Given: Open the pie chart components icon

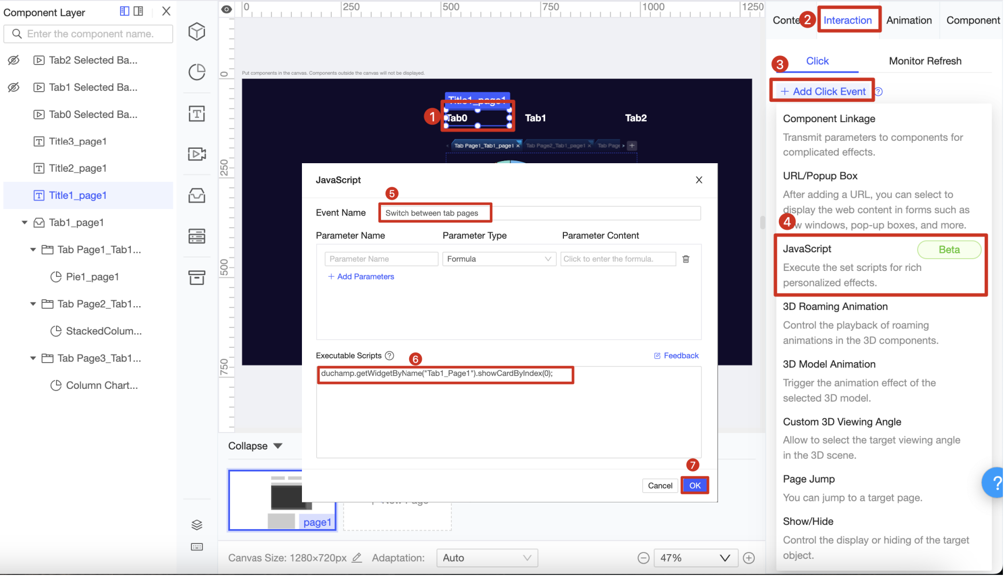Looking at the screenshot, I should pyautogui.click(x=197, y=72).
